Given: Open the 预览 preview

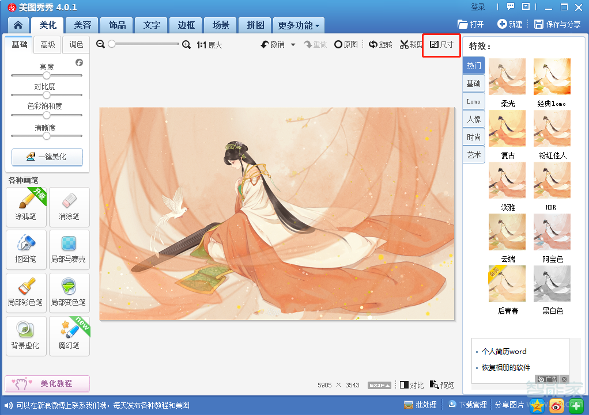Looking at the screenshot, I should point(441,385).
